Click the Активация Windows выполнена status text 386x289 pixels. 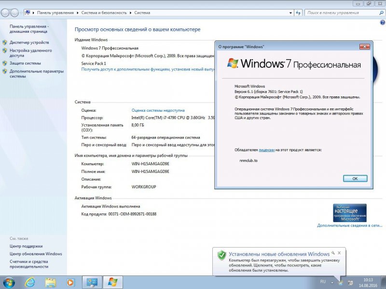pyautogui.click(x=111, y=207)
